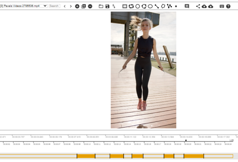Open a project with the folder icon
The image size is (238, 162).
101,6
